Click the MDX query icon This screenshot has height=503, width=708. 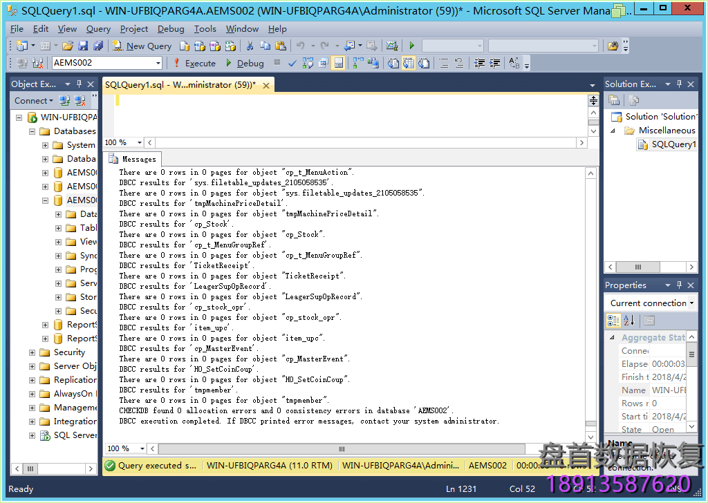[200, 46]
